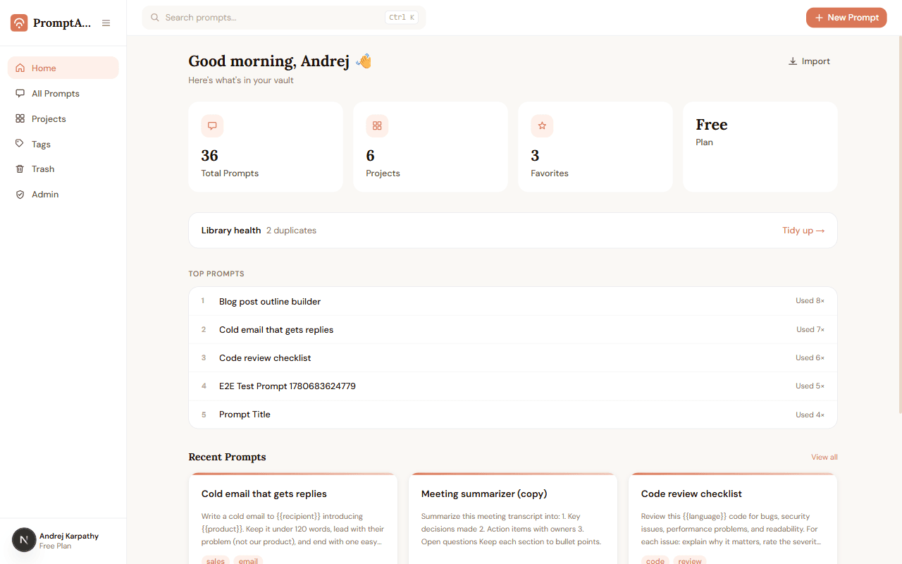Image resolution: width=902 pixels, height=564 pixels.
Task: Click the Recent Prompts heading
Action: [227, 457]
